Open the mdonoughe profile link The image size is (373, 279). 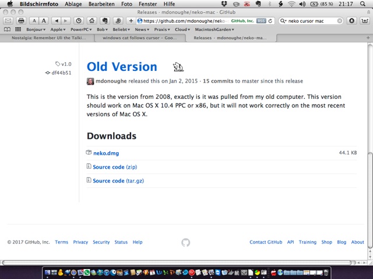pyautogui.click(x=111, y=81)
